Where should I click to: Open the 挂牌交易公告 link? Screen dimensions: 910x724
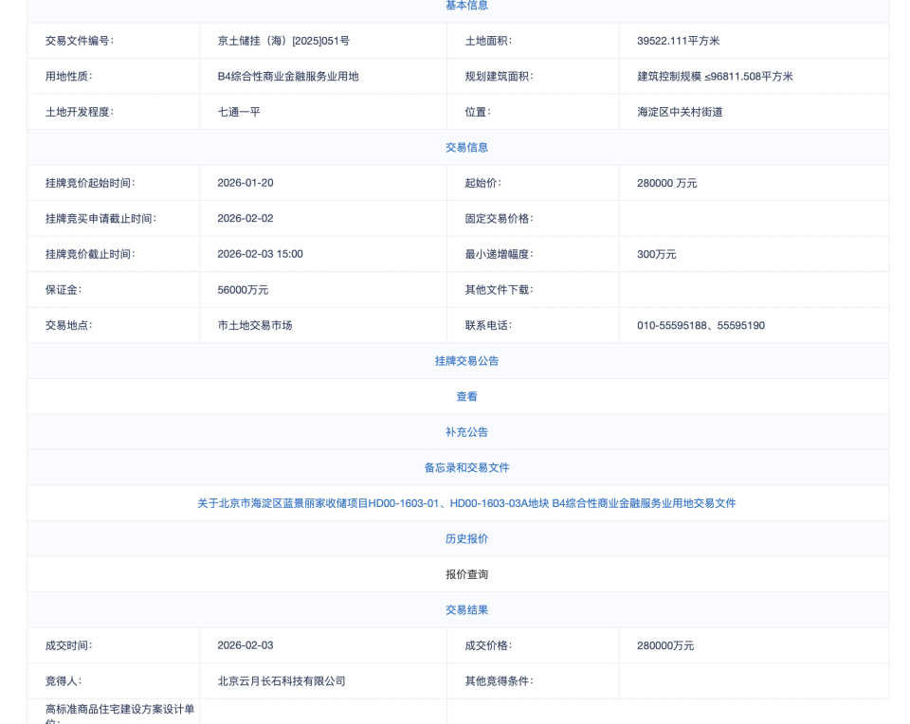click(466, 361)
